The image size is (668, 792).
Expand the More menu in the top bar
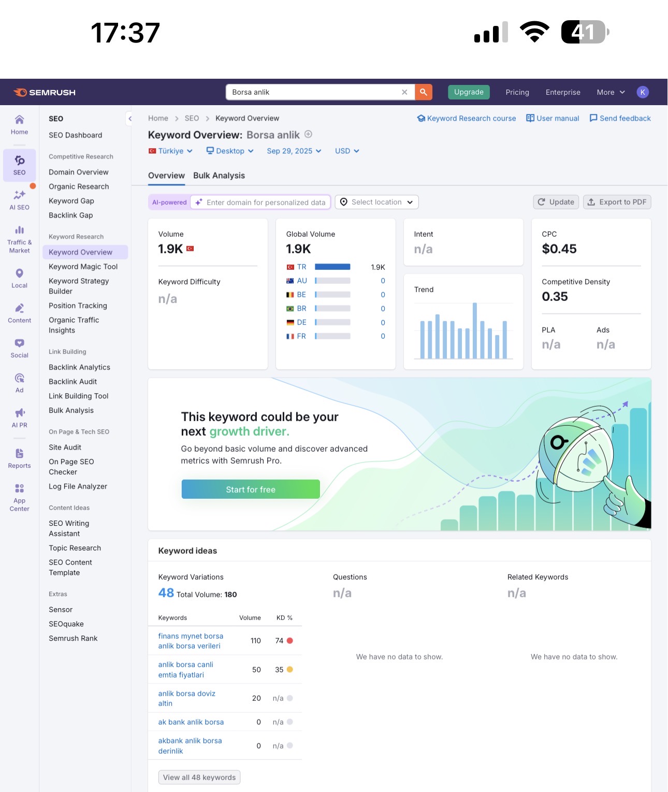(x=611, y=92)
